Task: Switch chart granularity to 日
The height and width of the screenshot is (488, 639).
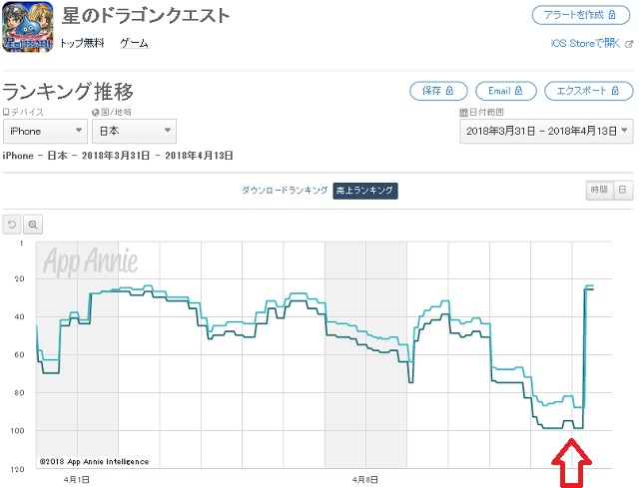Action: [623, 190]
